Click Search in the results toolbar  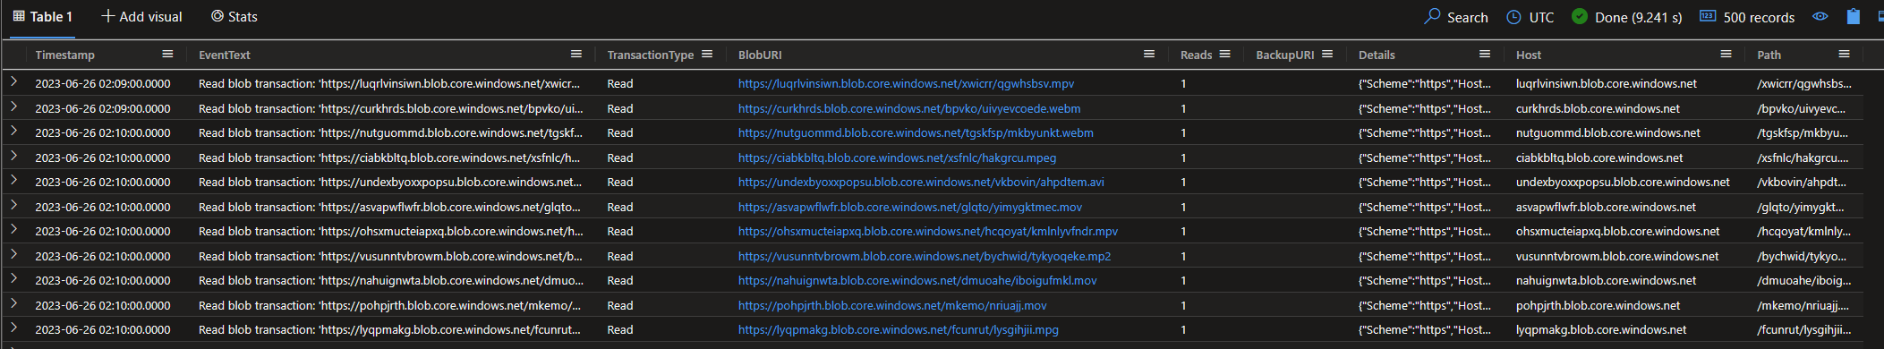(1456, 17)
